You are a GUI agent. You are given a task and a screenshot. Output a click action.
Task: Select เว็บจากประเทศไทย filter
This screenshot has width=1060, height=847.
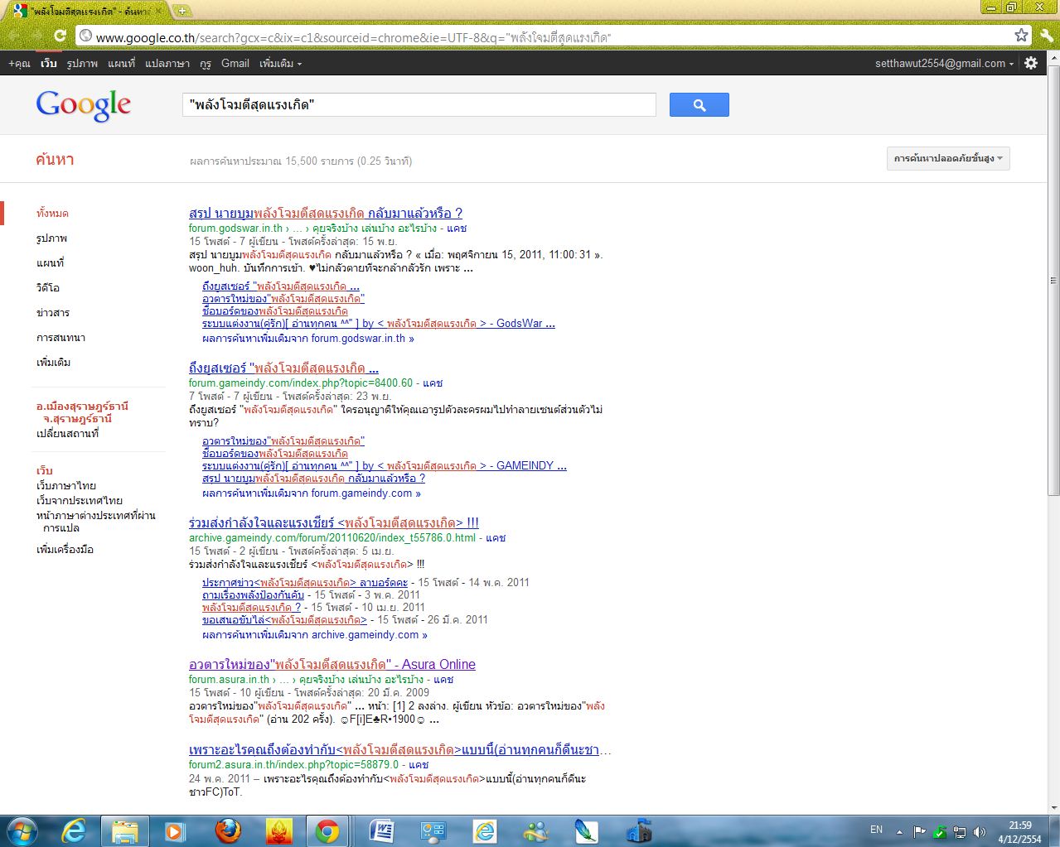click(79, 501)
